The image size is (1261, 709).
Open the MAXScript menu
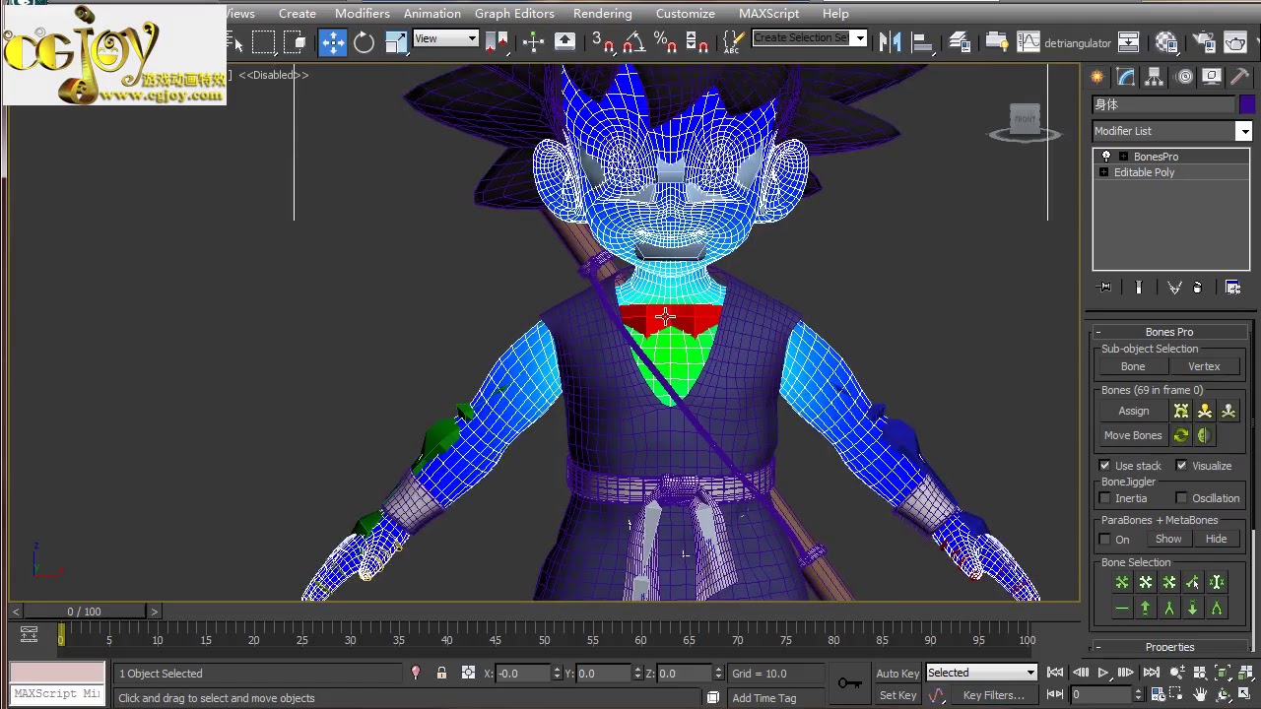[x=768, y=13]
